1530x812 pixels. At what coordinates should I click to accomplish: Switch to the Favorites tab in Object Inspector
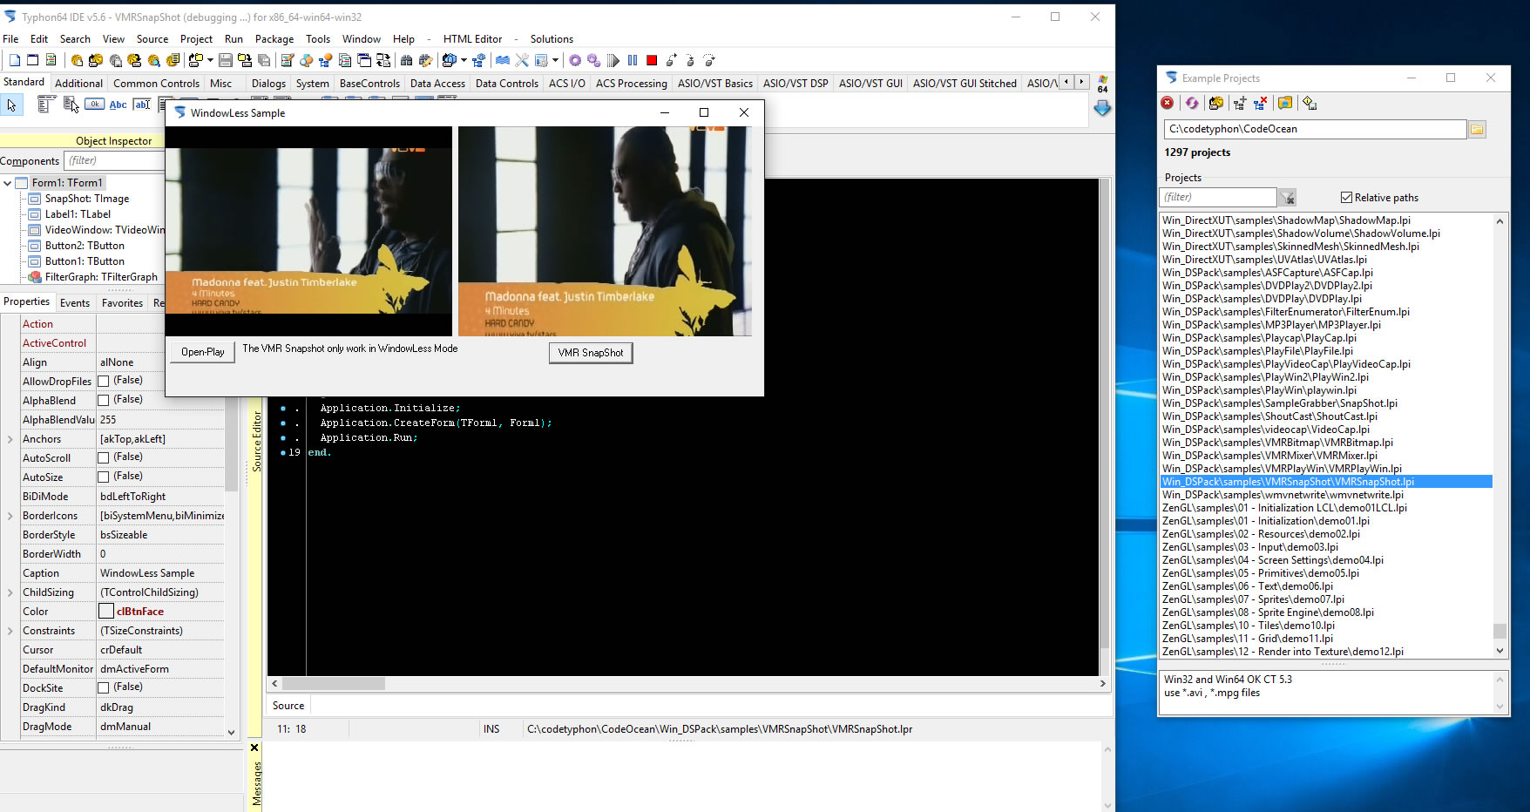coord(122,303)
